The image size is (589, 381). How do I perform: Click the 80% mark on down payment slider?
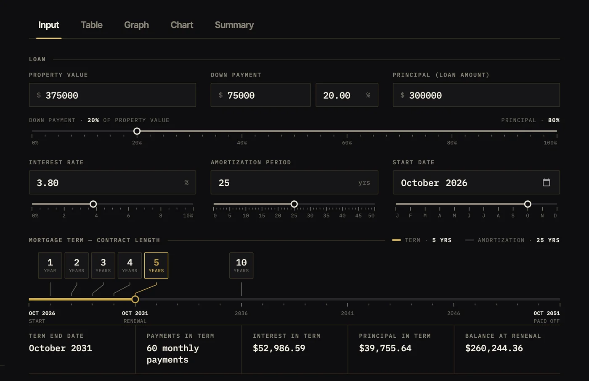[x=452, y=143]
